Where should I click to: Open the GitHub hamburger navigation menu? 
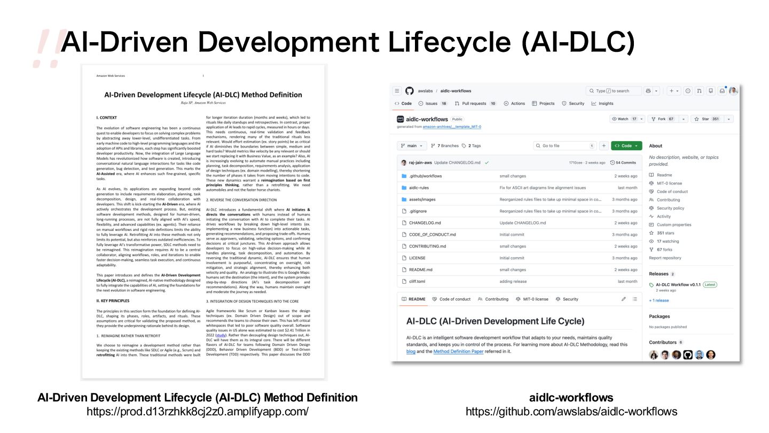coord(397,91)
